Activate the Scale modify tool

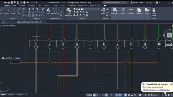[33, 15]
